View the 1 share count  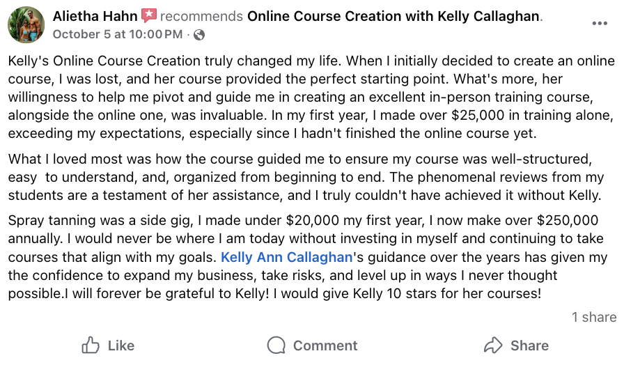point(593,317)
